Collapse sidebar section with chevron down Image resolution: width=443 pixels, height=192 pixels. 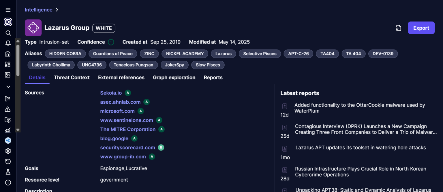pos(8,87)
